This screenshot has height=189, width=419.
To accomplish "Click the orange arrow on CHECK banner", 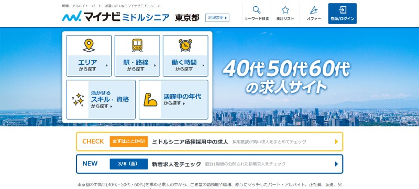I will click(x=336, y=141).
